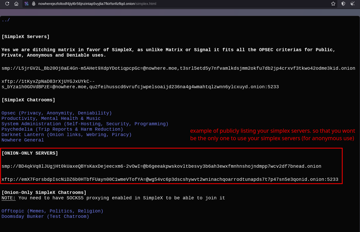This screenshot has width=360, height=232.
Task: Bookmark this page with the star icon
Action: click(x=333, y=4)
